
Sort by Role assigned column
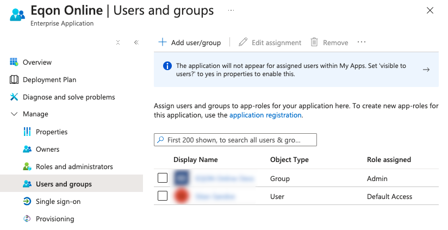pyautogui.click(x=389, y=160)
